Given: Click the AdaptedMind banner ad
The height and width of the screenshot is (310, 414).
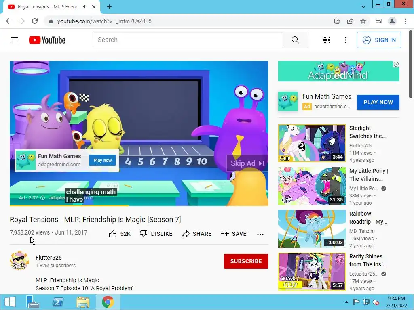Looking at the screenshot, I should [x=338, y=71].
